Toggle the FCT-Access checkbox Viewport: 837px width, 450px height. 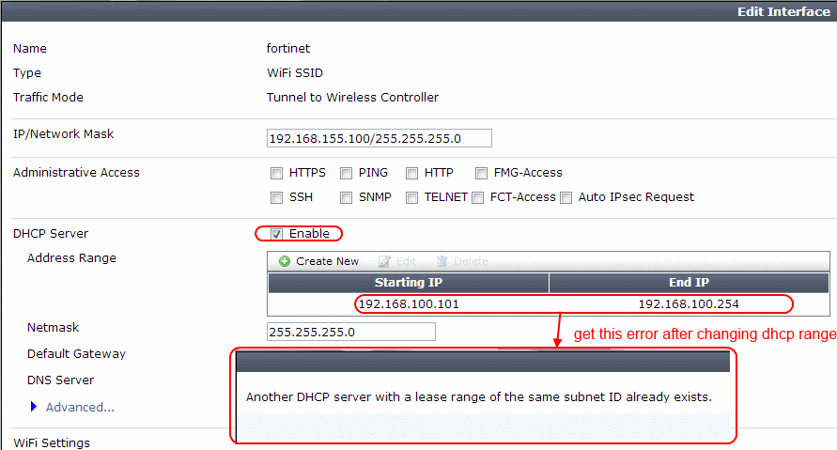pyautogui.click(x=478, y=197)
